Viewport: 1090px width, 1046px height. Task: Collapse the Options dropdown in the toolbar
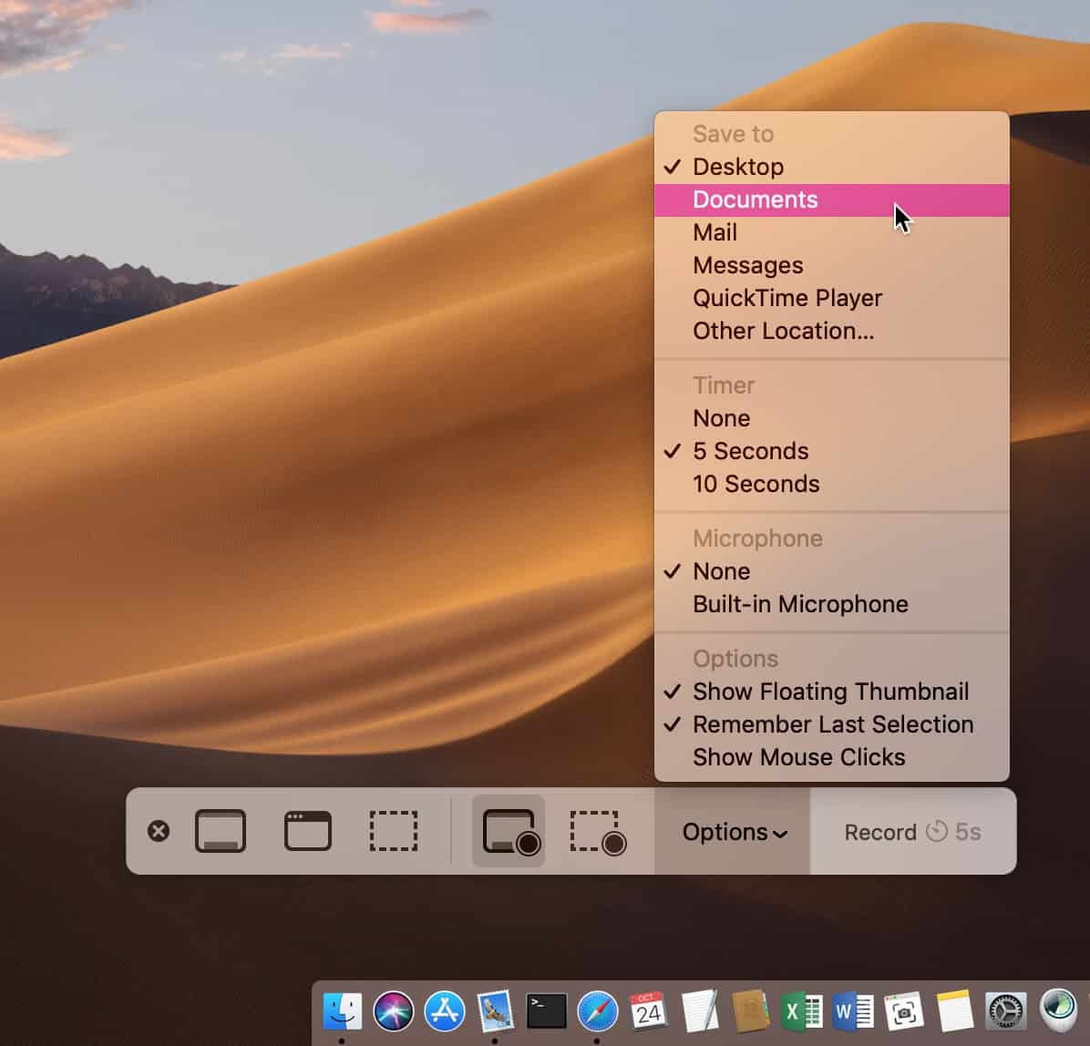[733, 831]
